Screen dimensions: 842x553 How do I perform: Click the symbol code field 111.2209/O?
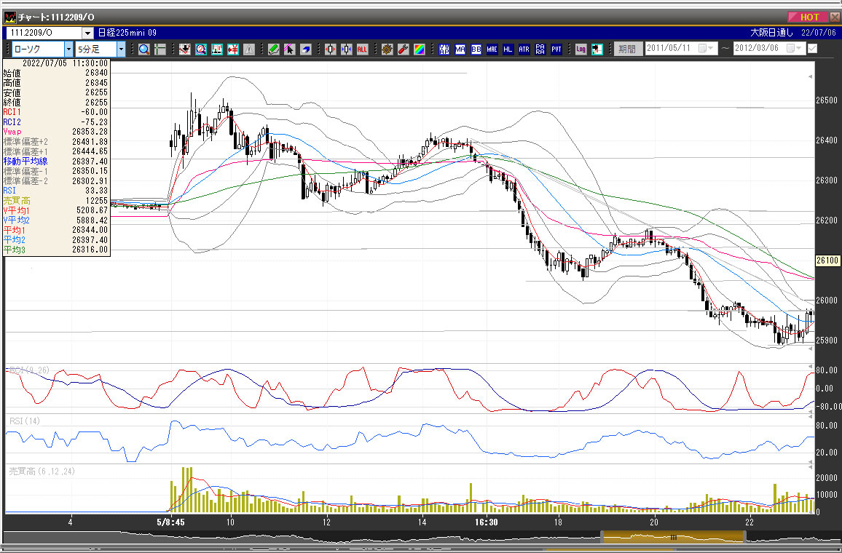(44, 33)
